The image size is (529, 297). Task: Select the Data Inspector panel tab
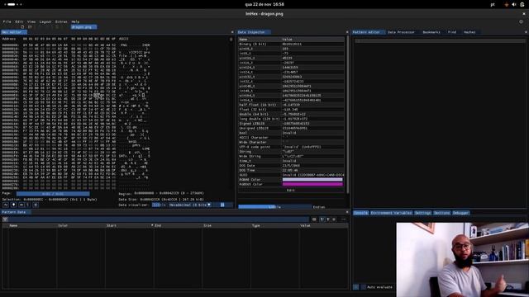coord(254,32)
